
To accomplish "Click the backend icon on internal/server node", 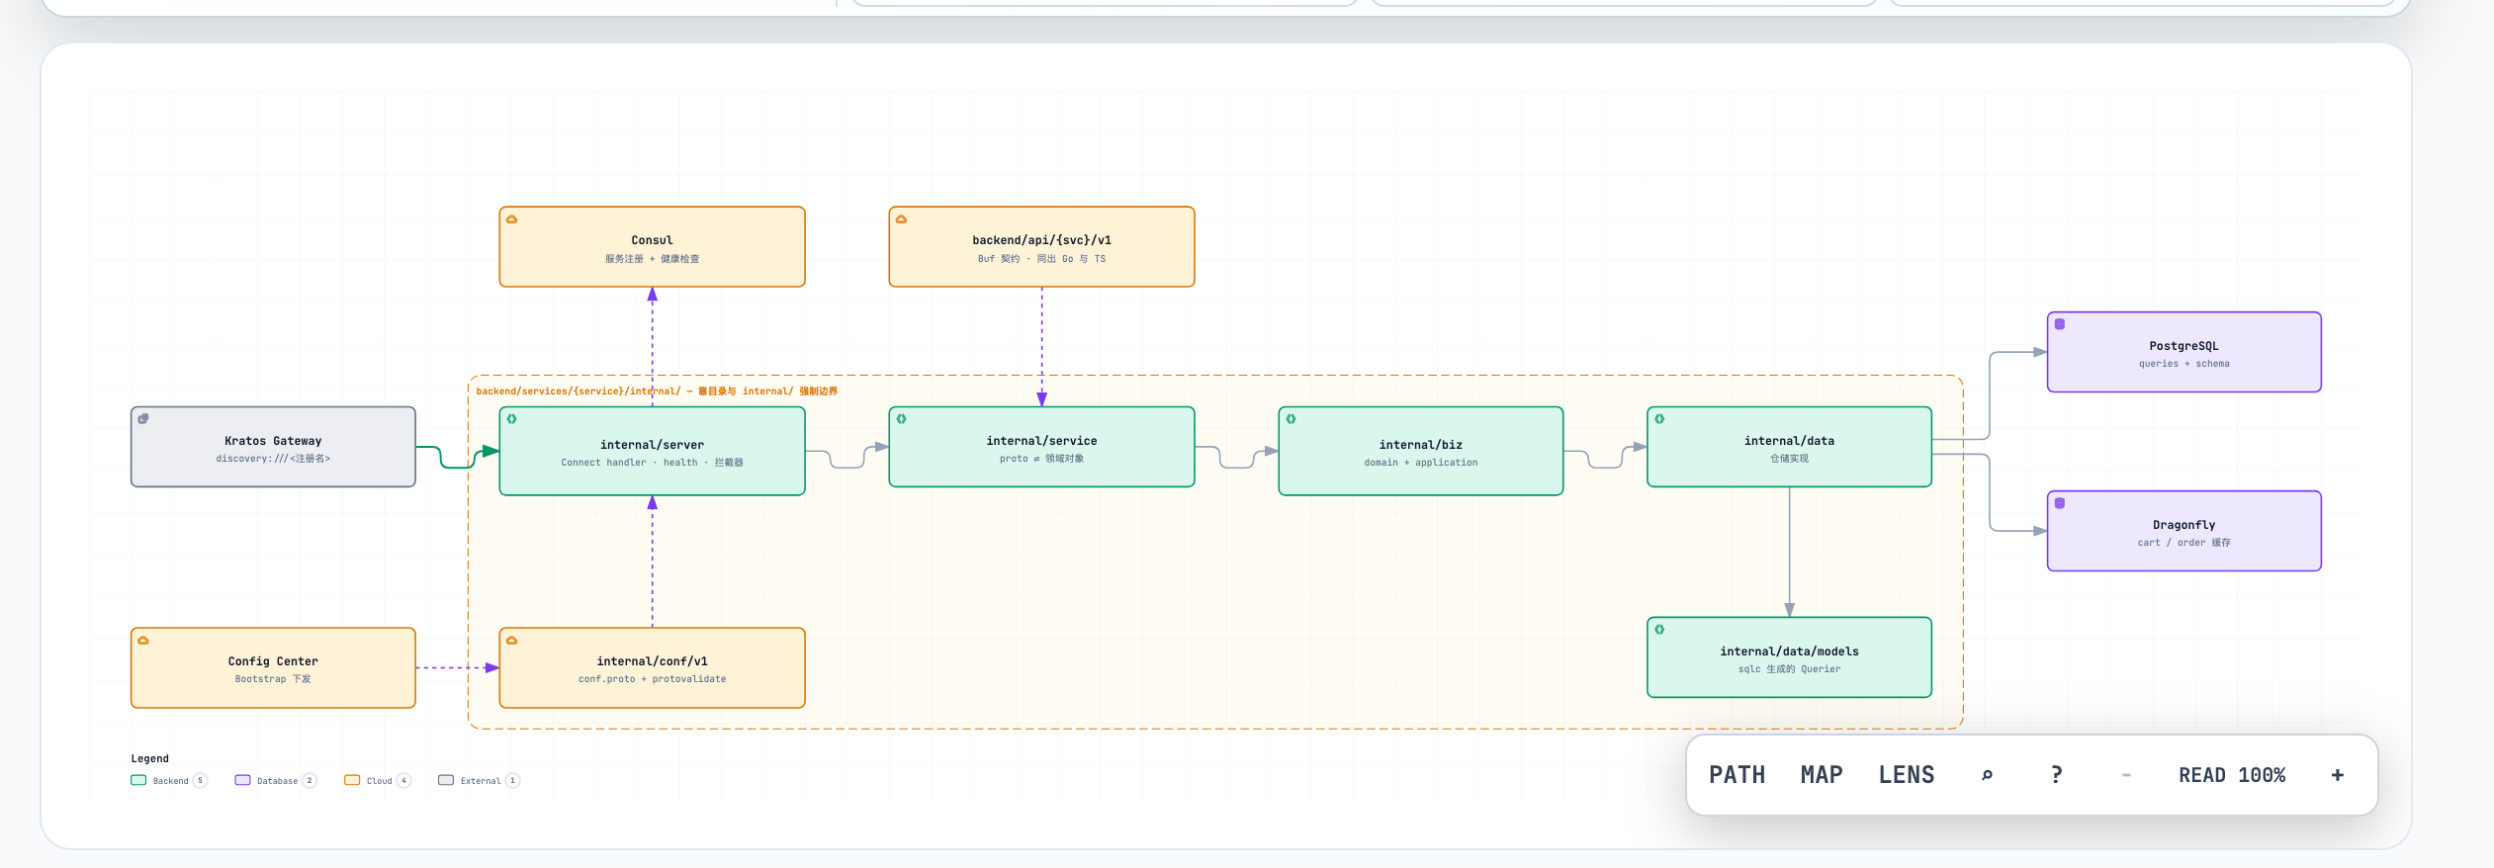I will pos(512,419).
